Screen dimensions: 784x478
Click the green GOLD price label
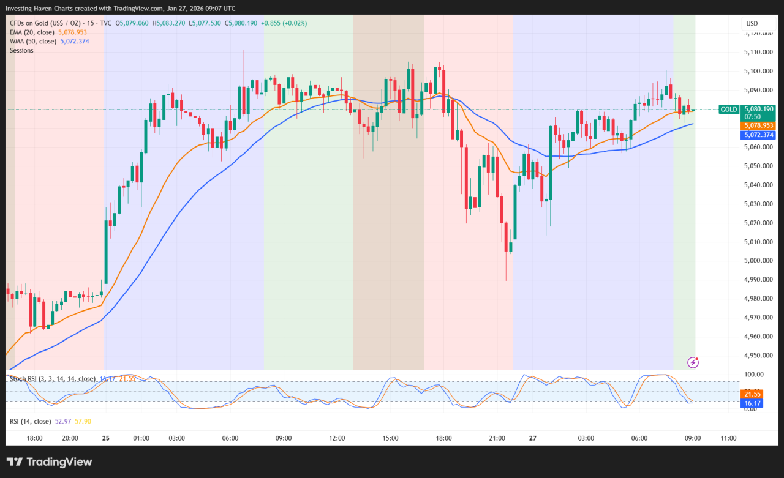click(x=728, y=109)
